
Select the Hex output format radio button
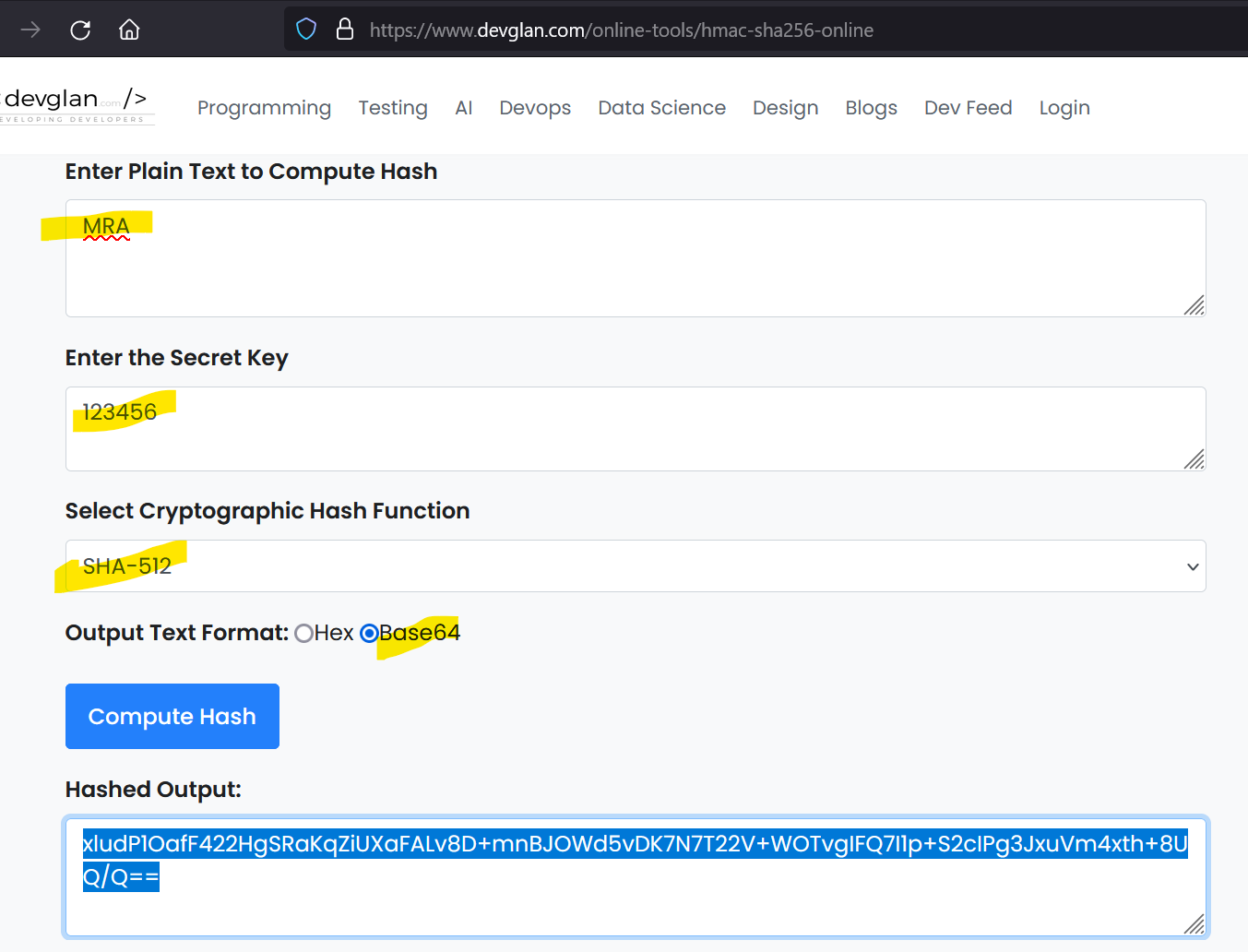coord(304,633)
